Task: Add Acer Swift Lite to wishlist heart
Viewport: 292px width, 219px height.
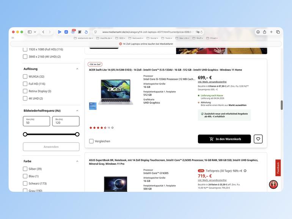Action: pyautogui.click(x=258, y=139)
